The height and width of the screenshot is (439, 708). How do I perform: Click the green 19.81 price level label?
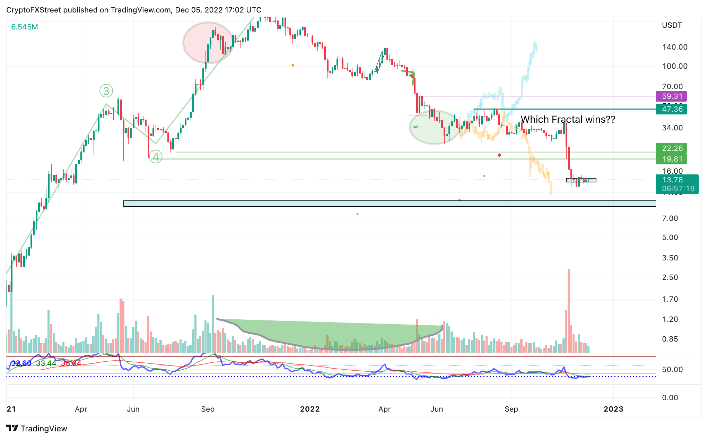tap(671, 159)
